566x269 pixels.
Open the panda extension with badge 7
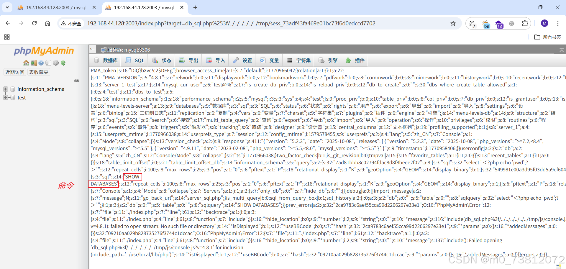pos(473,24)
